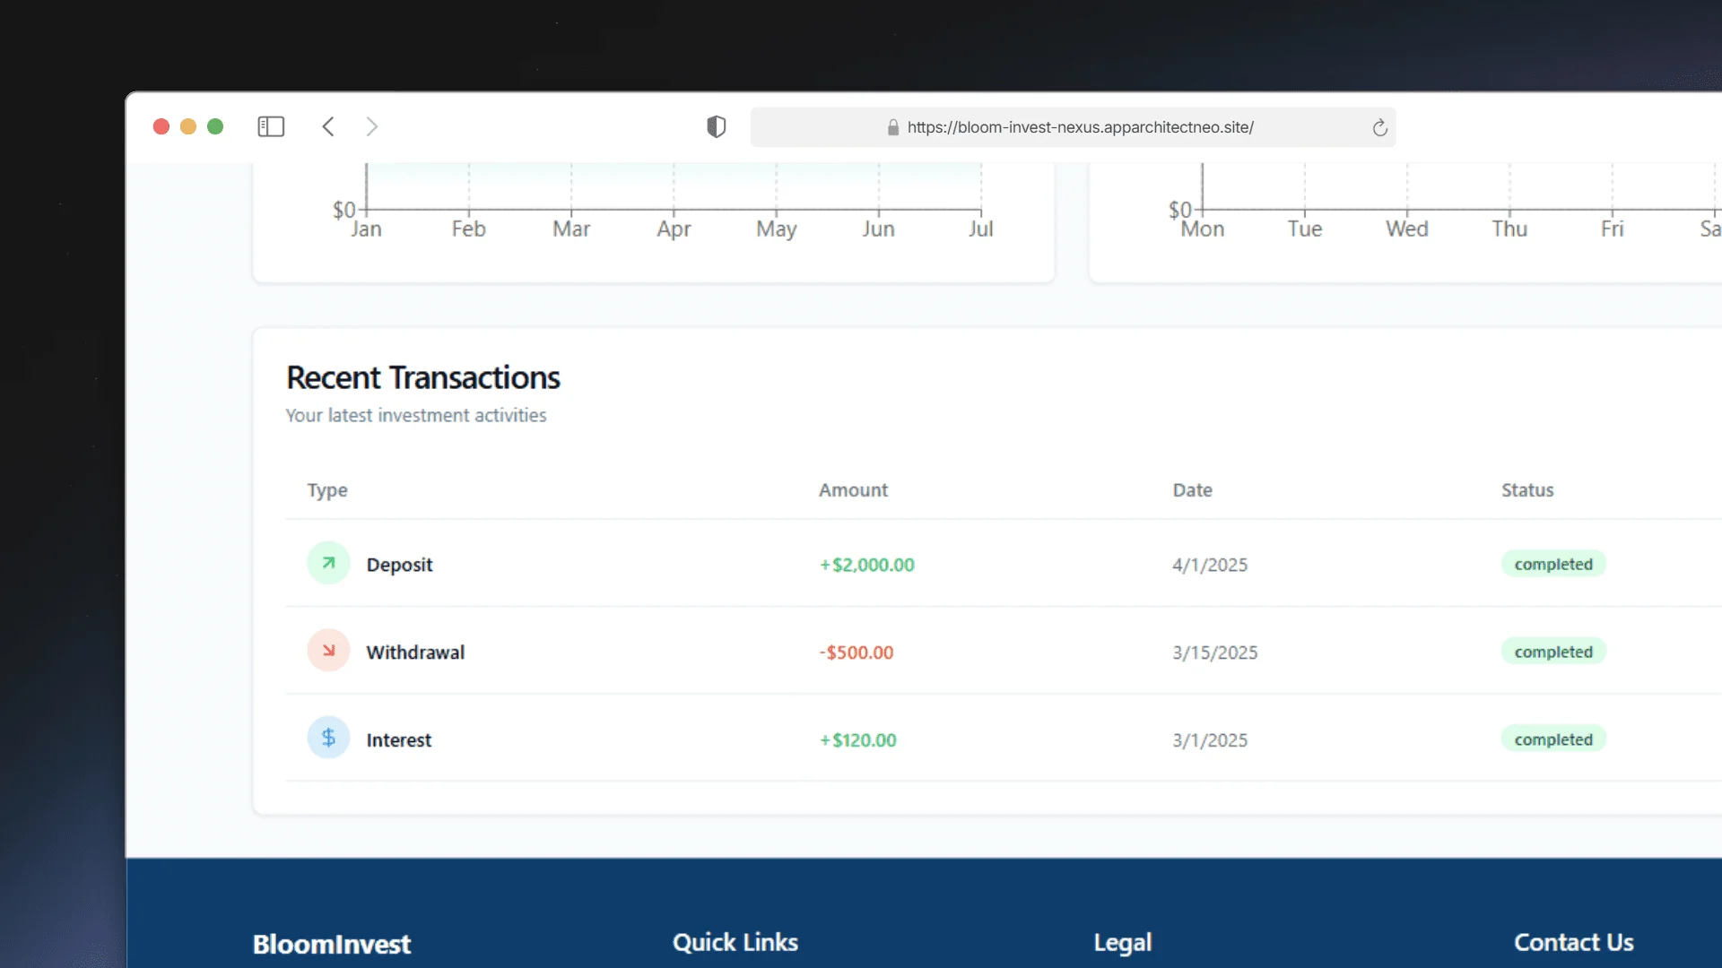This screenshot has width=1722, height=968.
Task: Reload the page with refresh icon
Action: click(1379, 127)
